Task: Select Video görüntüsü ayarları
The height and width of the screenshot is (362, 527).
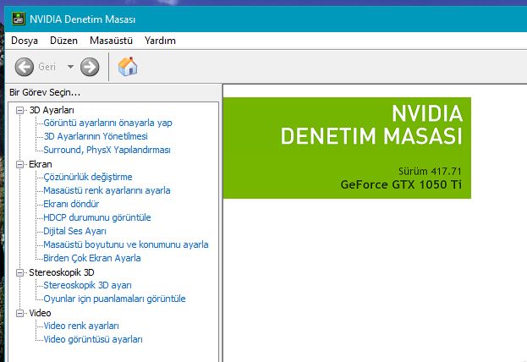Action: pos(93,339)
